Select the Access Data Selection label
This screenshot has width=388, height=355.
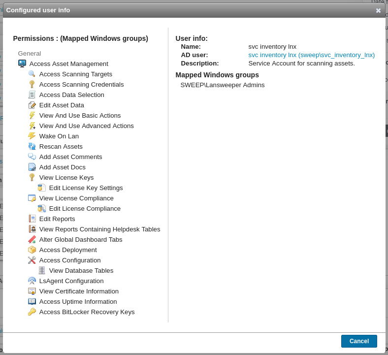click(72, 95)
